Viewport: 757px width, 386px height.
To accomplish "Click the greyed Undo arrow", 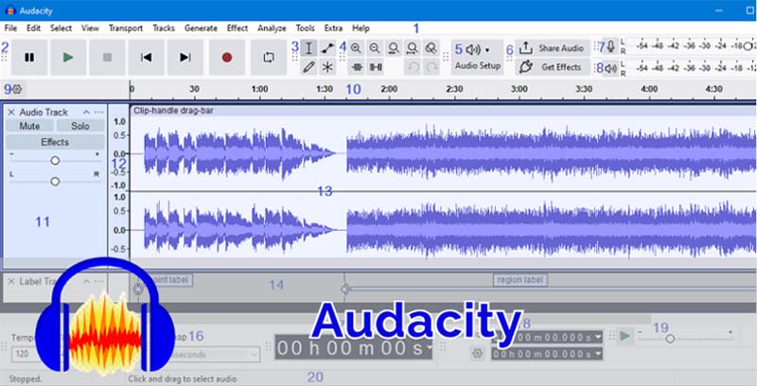I will tap(413, 67).
